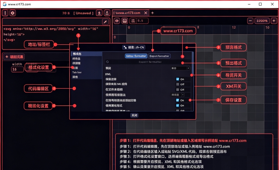Click the upload/export arrow icon
The width and height of the screenshot is (279, 170).
pyautogui.click(x=107, y=13)
